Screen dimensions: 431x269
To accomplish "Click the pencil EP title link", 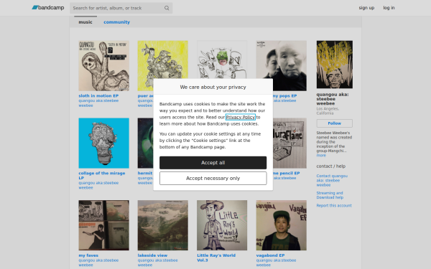I will click(287, 173).
